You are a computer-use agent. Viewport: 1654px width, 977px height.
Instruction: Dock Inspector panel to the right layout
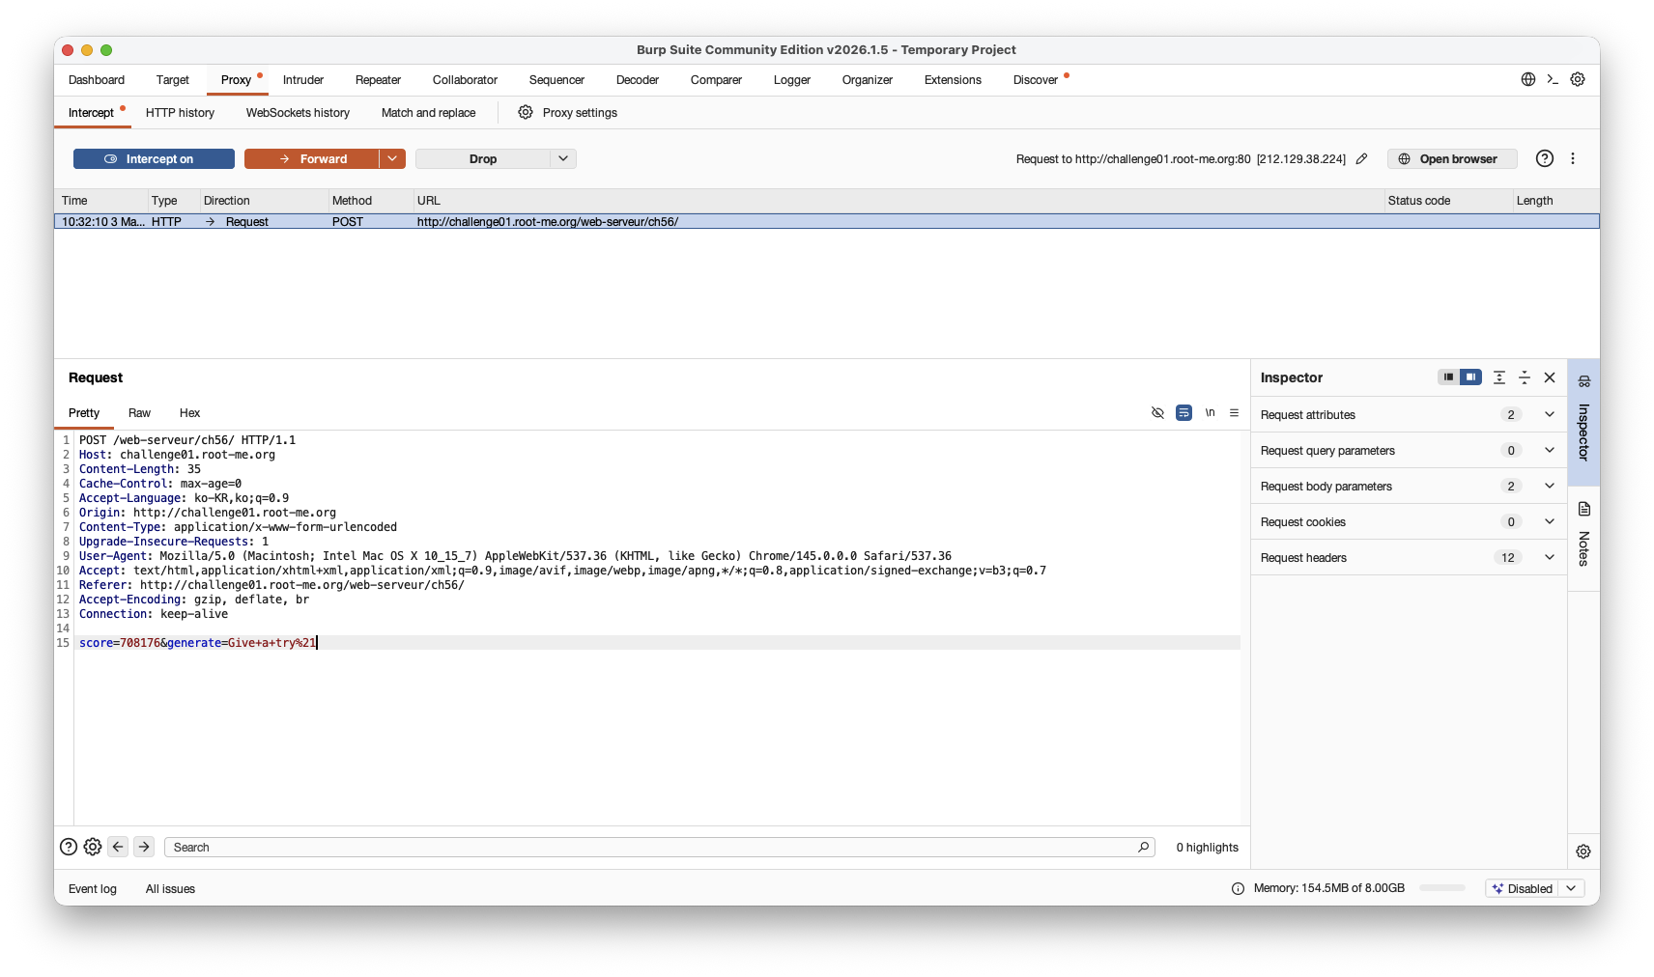point(1470,377)
